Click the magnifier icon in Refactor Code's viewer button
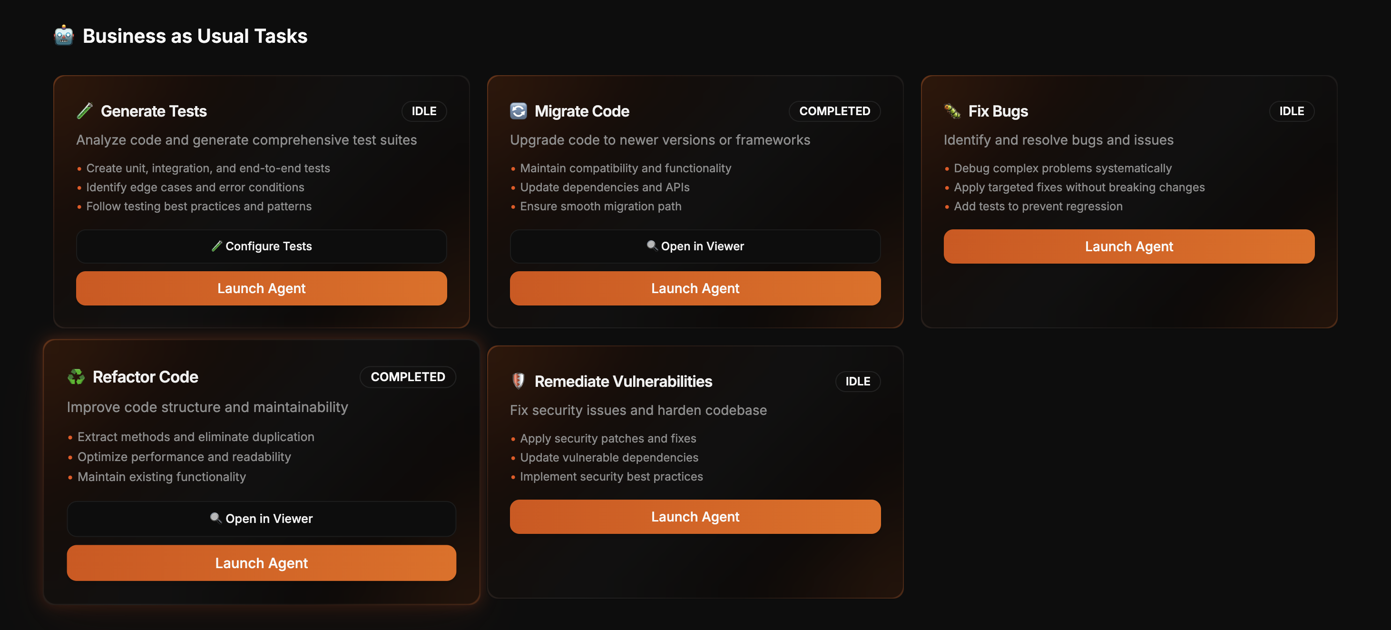This screenshot has width=1391, height=630. (x=216, y=518)
